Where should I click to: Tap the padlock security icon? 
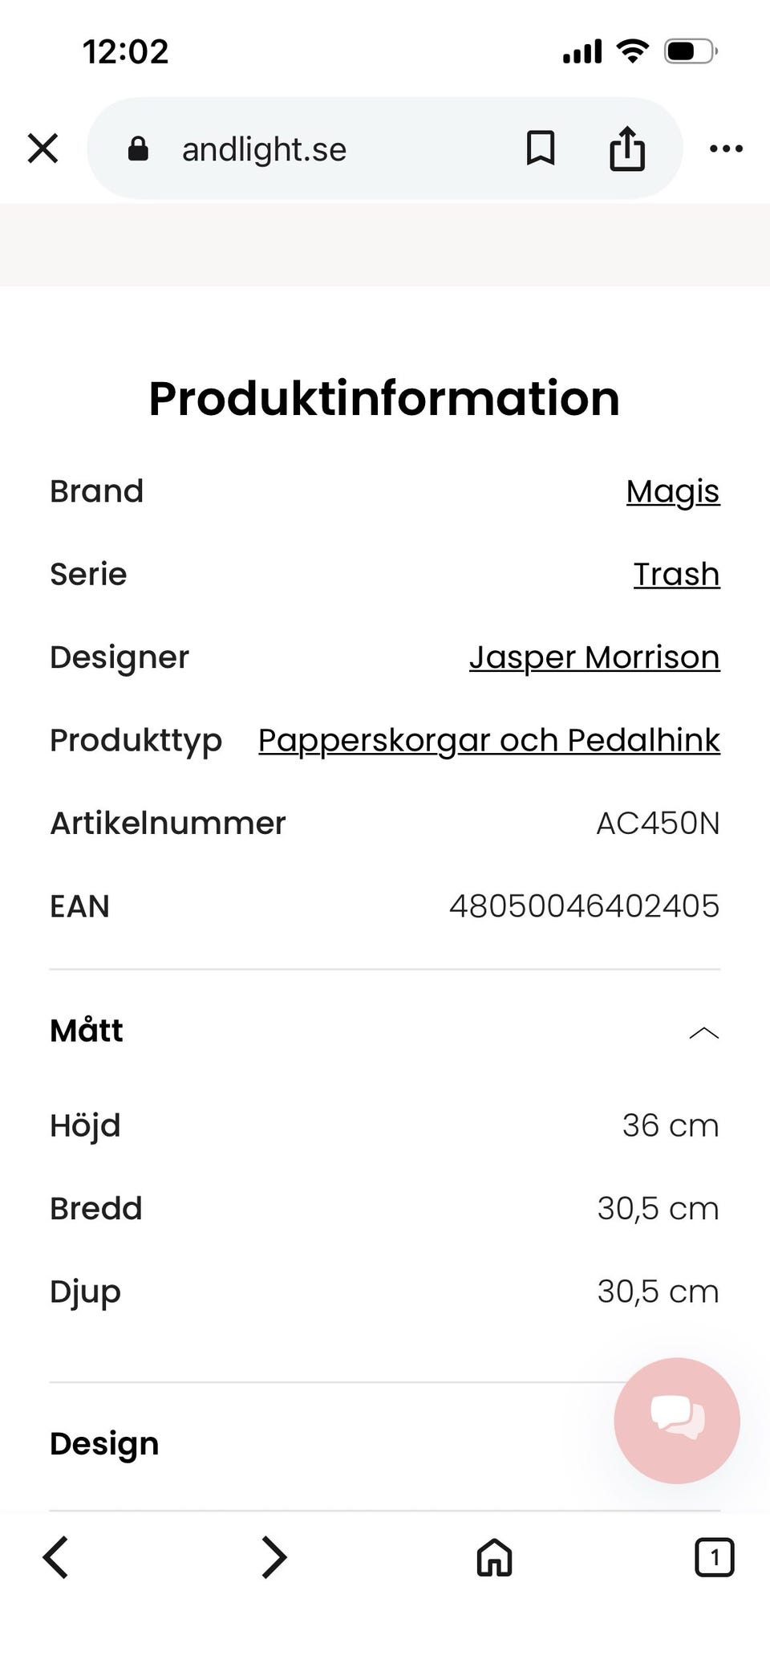point(138,148)
